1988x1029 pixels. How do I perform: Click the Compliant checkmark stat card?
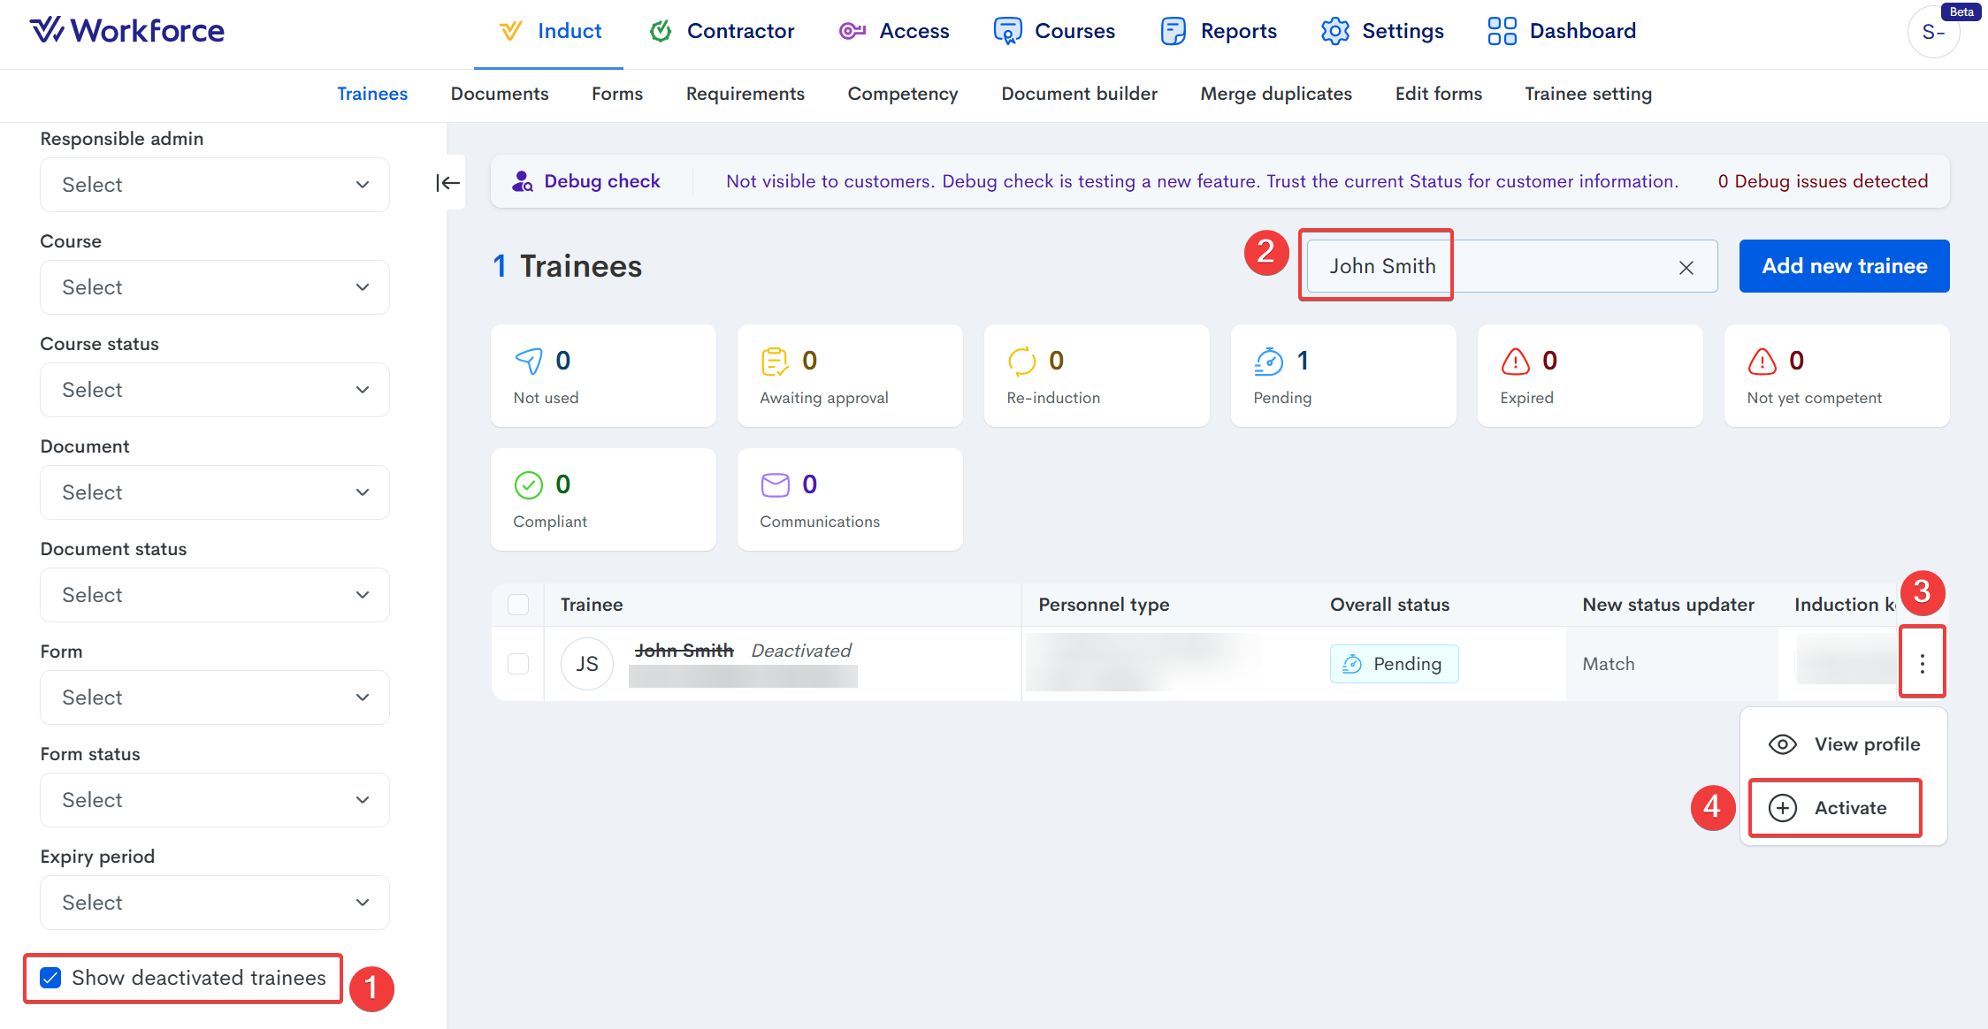[602, 499]
